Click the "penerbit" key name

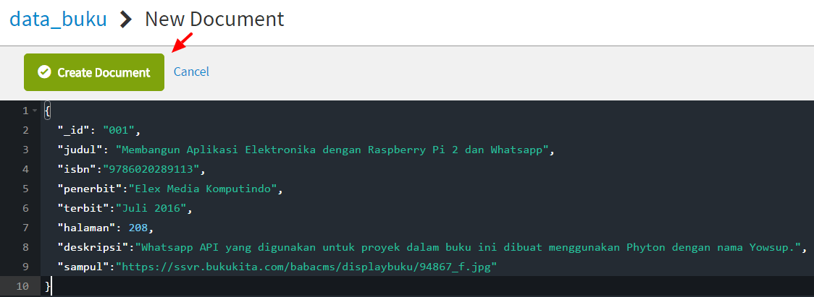[x=90, y=189]
